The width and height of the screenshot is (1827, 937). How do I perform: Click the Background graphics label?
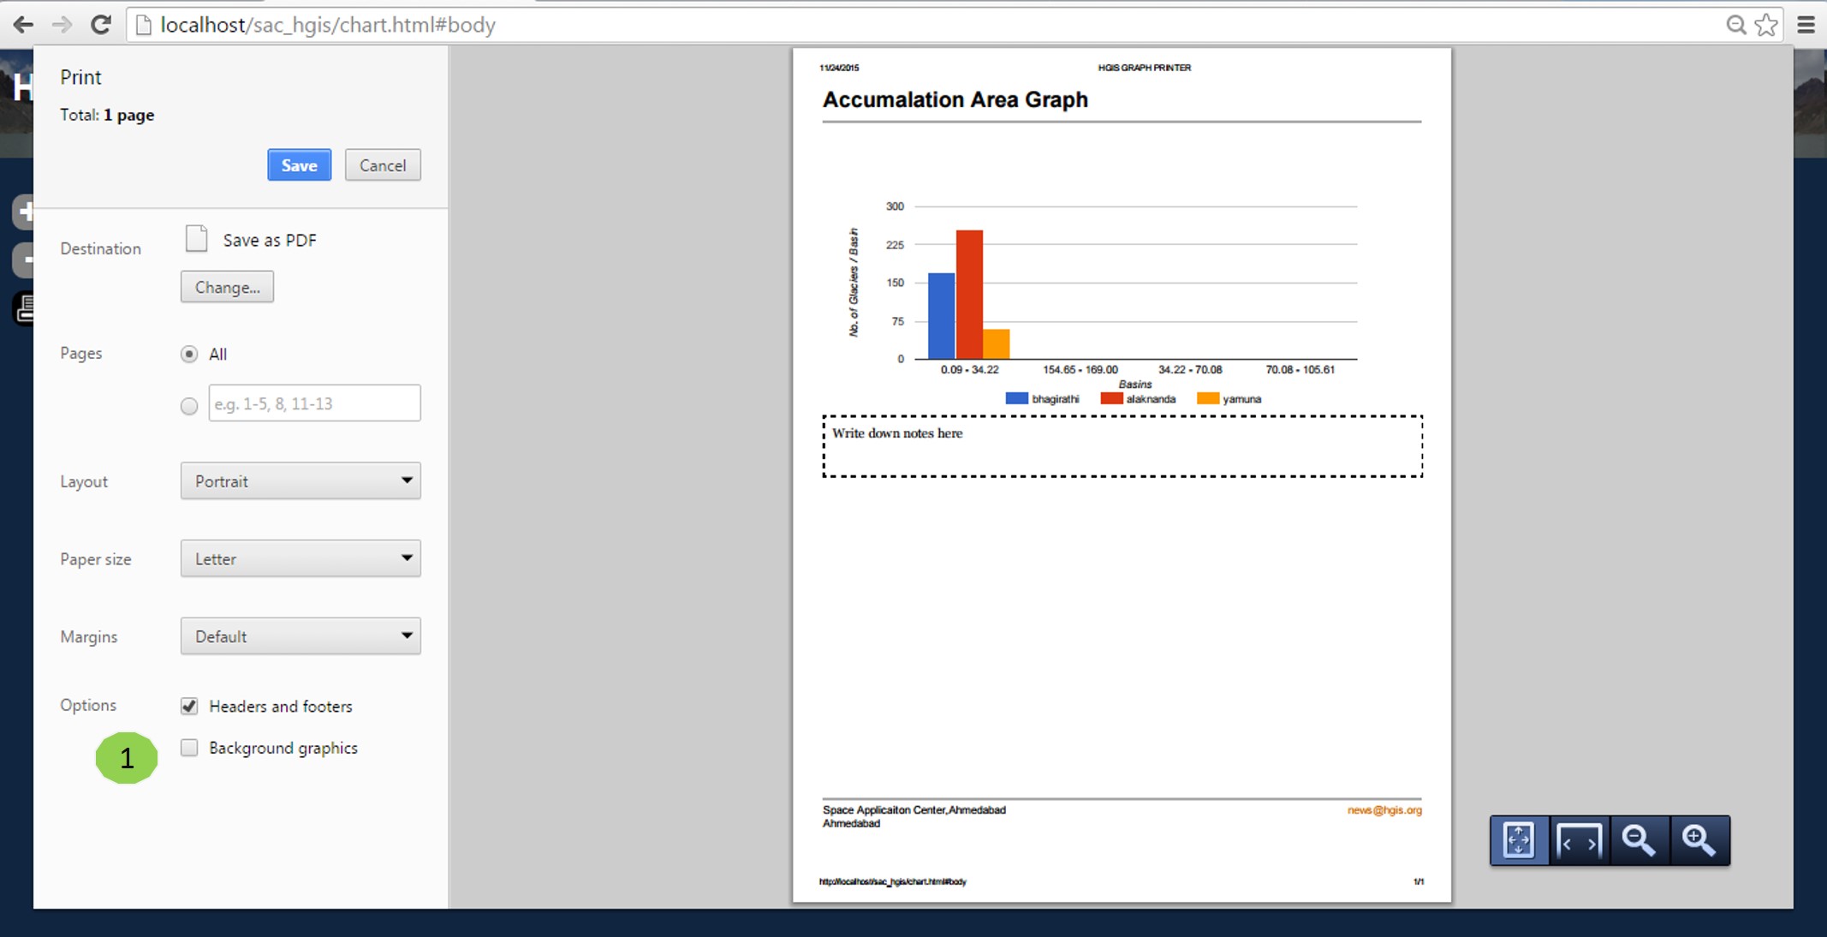(283, 749)
